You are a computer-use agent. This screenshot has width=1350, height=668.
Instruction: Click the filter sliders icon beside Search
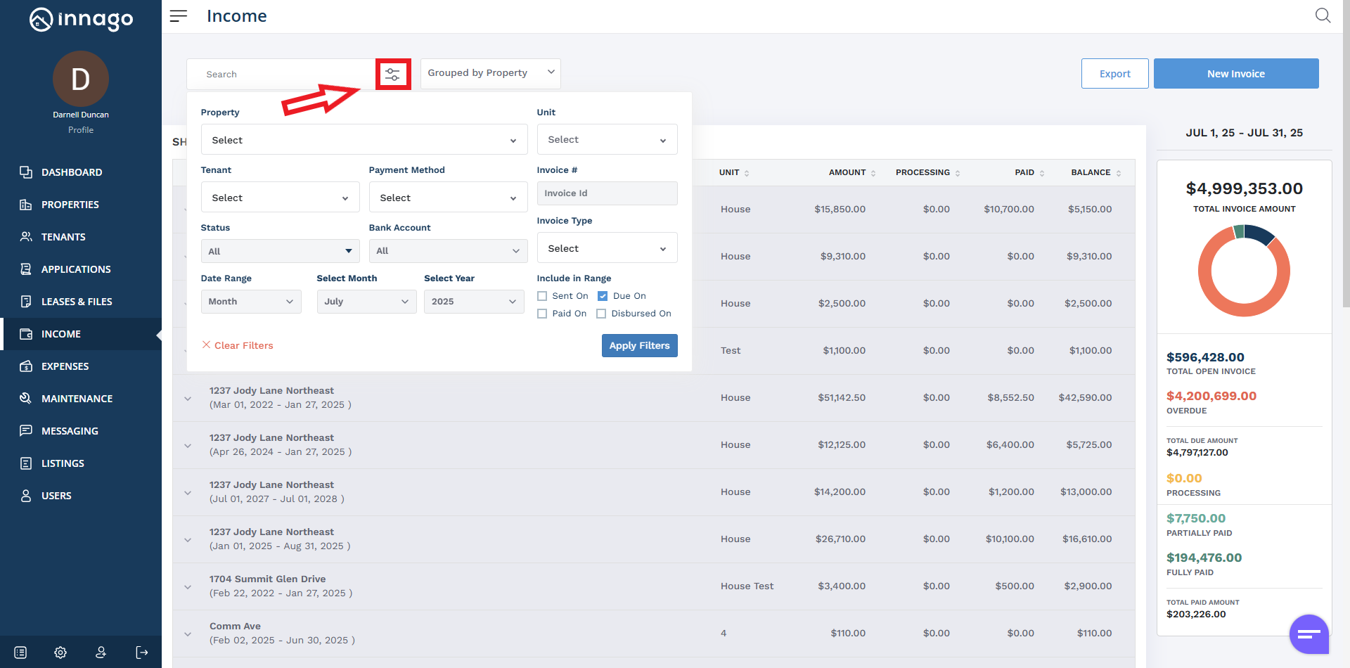[392, 74]
